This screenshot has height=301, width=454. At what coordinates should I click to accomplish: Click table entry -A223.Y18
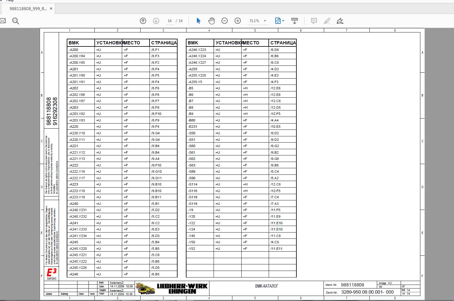coord(77,191)
